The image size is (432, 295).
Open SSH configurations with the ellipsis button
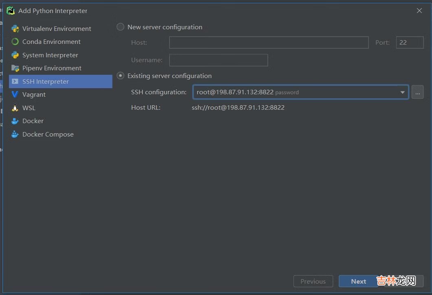[x=417, y=92]
